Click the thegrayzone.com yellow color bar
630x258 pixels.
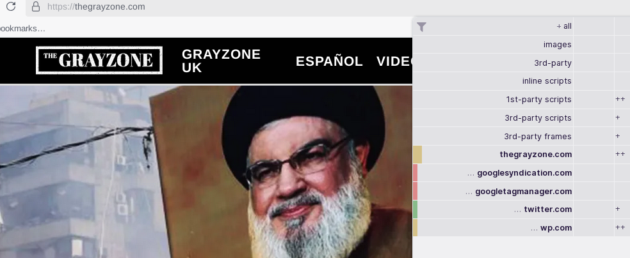pos(417,155)
